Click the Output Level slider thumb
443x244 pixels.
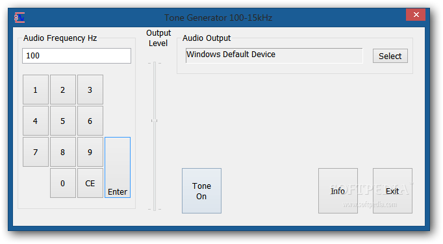tap(154, 121)
